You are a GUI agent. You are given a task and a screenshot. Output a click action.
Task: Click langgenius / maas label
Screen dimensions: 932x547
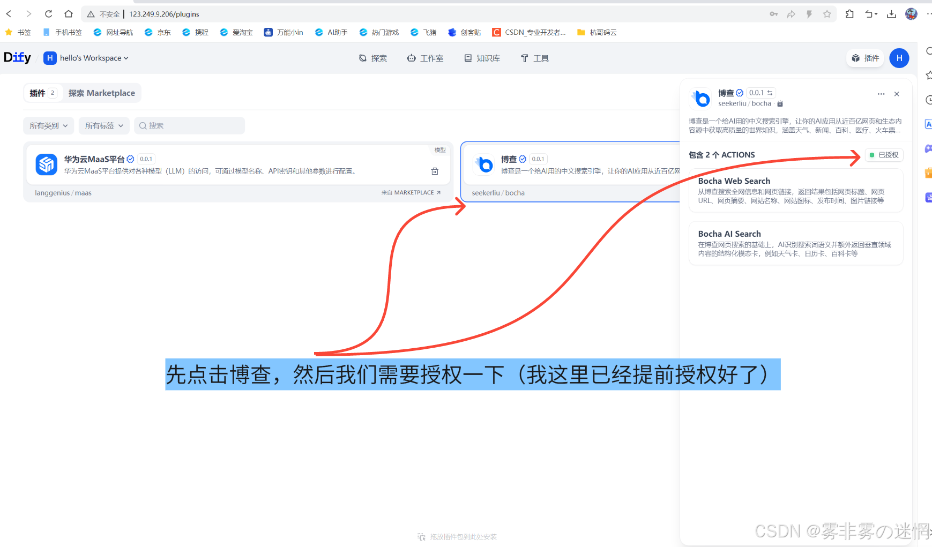63,193
